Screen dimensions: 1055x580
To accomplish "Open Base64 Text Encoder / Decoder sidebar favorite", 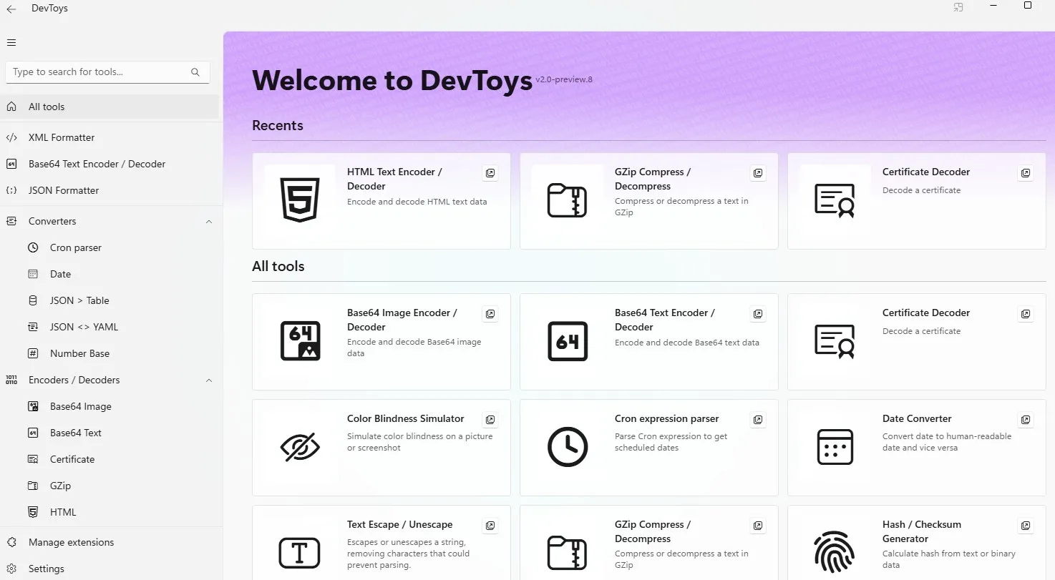I will point(110,164).
